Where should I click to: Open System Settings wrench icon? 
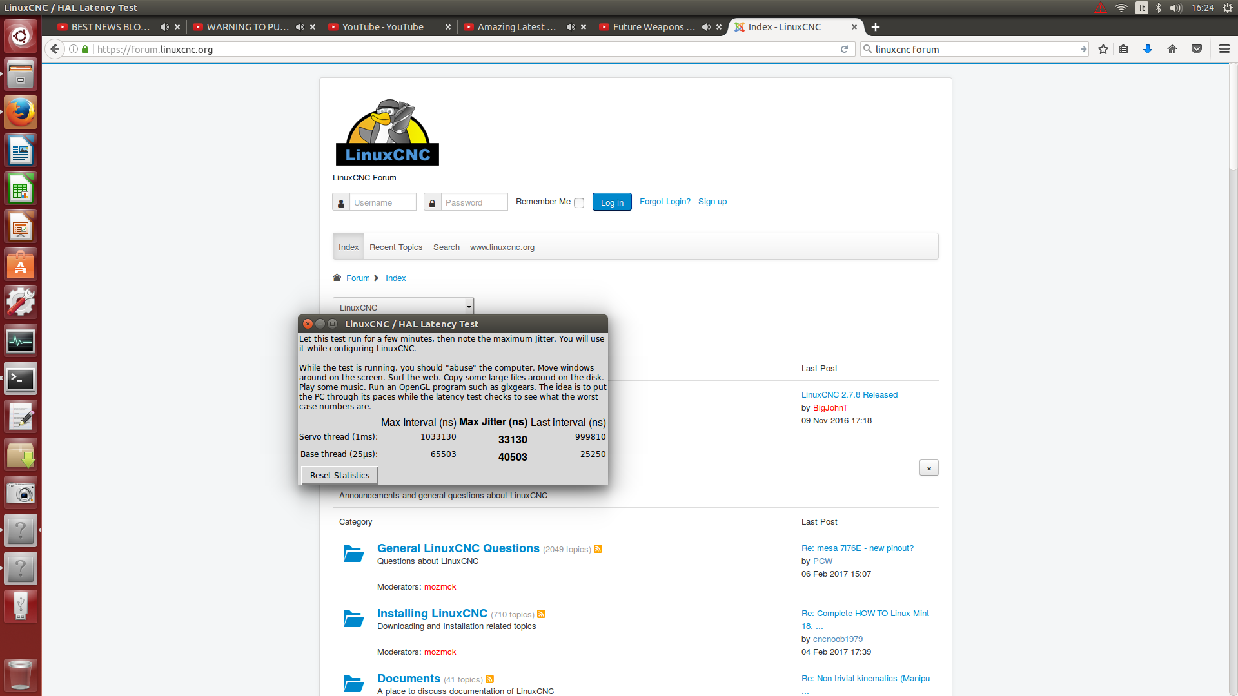(x=21, y=302)
